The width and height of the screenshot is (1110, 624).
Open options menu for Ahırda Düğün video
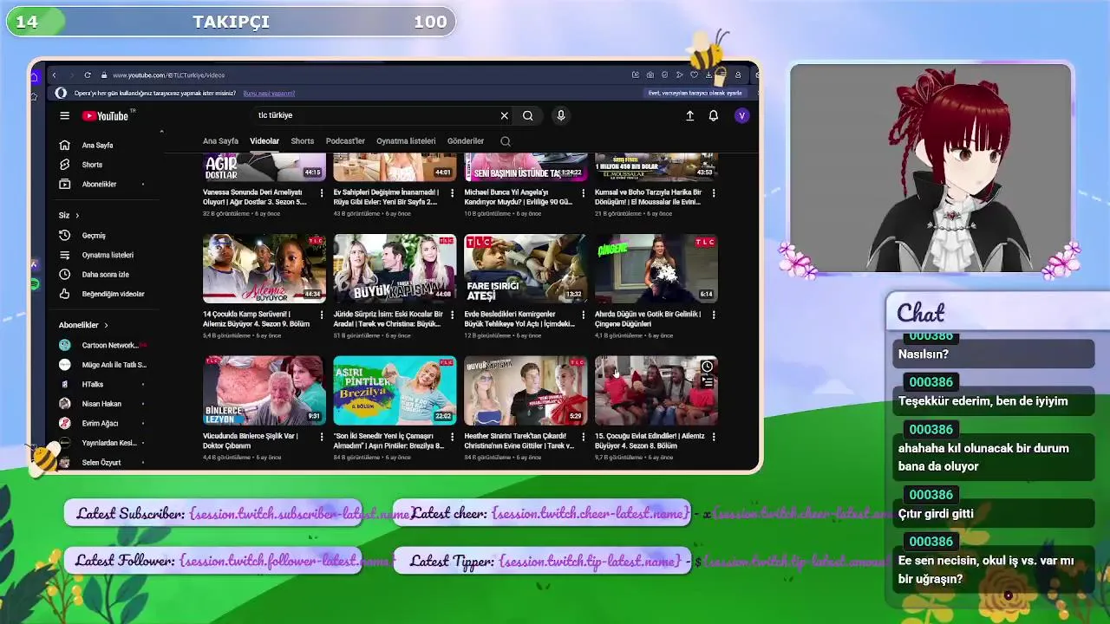(x=714, y=315)
